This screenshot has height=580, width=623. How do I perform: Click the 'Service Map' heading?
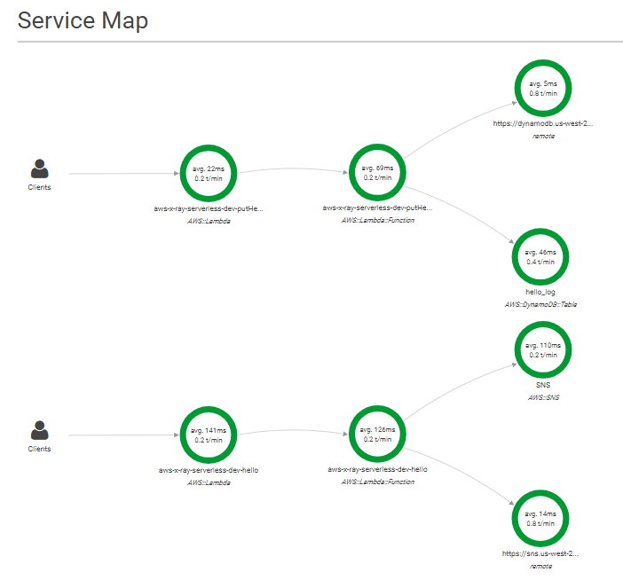click(83, 21)
